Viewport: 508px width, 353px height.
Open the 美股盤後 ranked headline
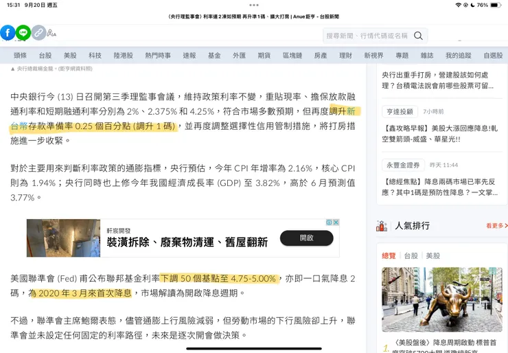[x=446, y=346]
